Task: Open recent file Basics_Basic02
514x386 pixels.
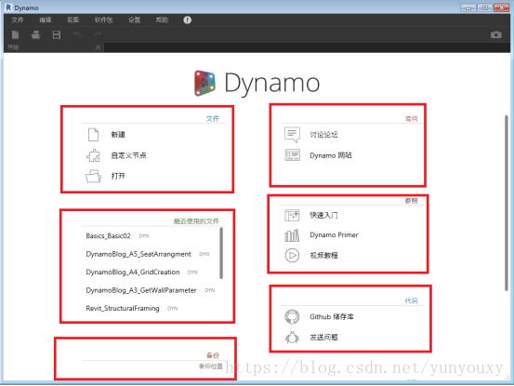Action: (x=108, y=236)
